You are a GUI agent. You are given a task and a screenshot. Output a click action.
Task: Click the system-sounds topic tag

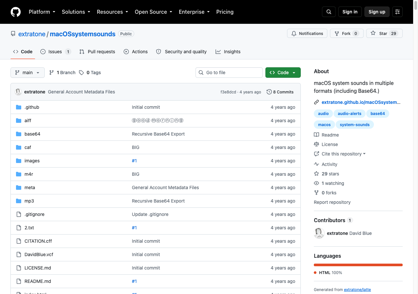pos(355,125)
